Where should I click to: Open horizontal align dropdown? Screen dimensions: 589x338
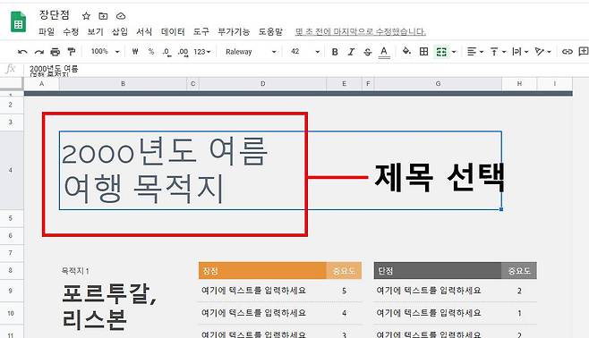click(474, 51)
